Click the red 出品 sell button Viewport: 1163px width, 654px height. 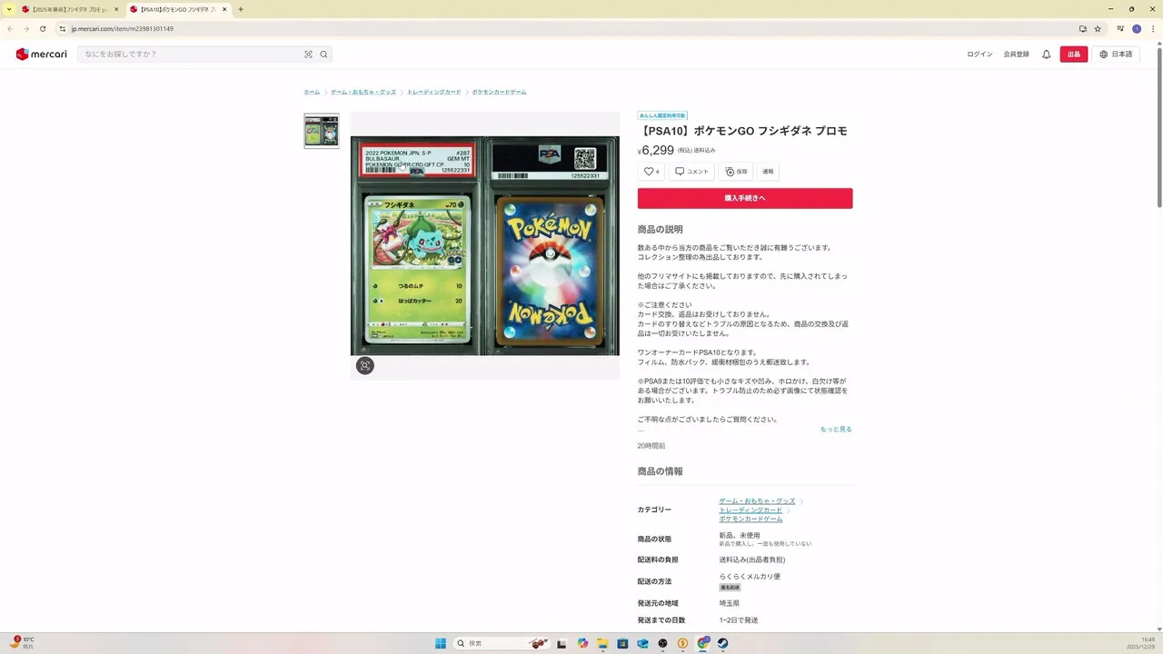1074,54
